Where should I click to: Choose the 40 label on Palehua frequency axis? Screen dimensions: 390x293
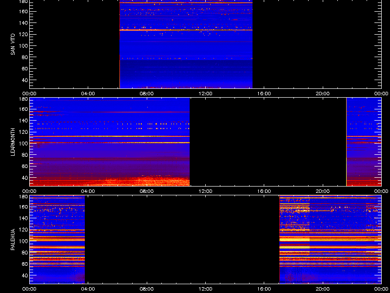click(25, 275)
